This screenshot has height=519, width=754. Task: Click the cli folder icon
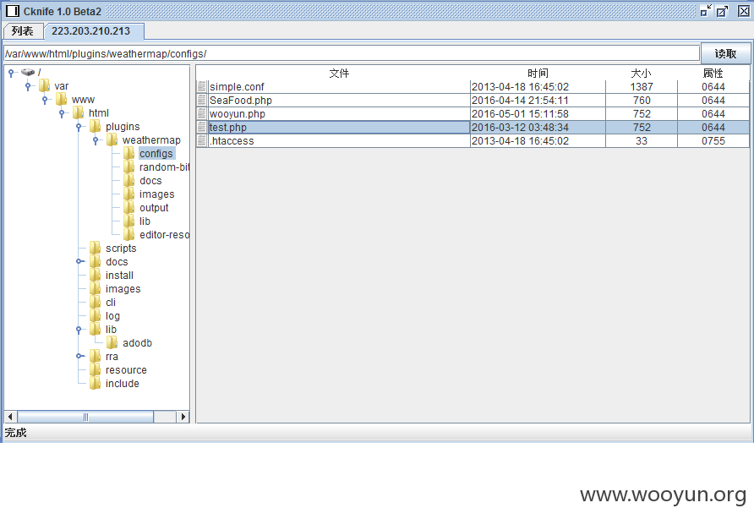click(x=96, y=302)
